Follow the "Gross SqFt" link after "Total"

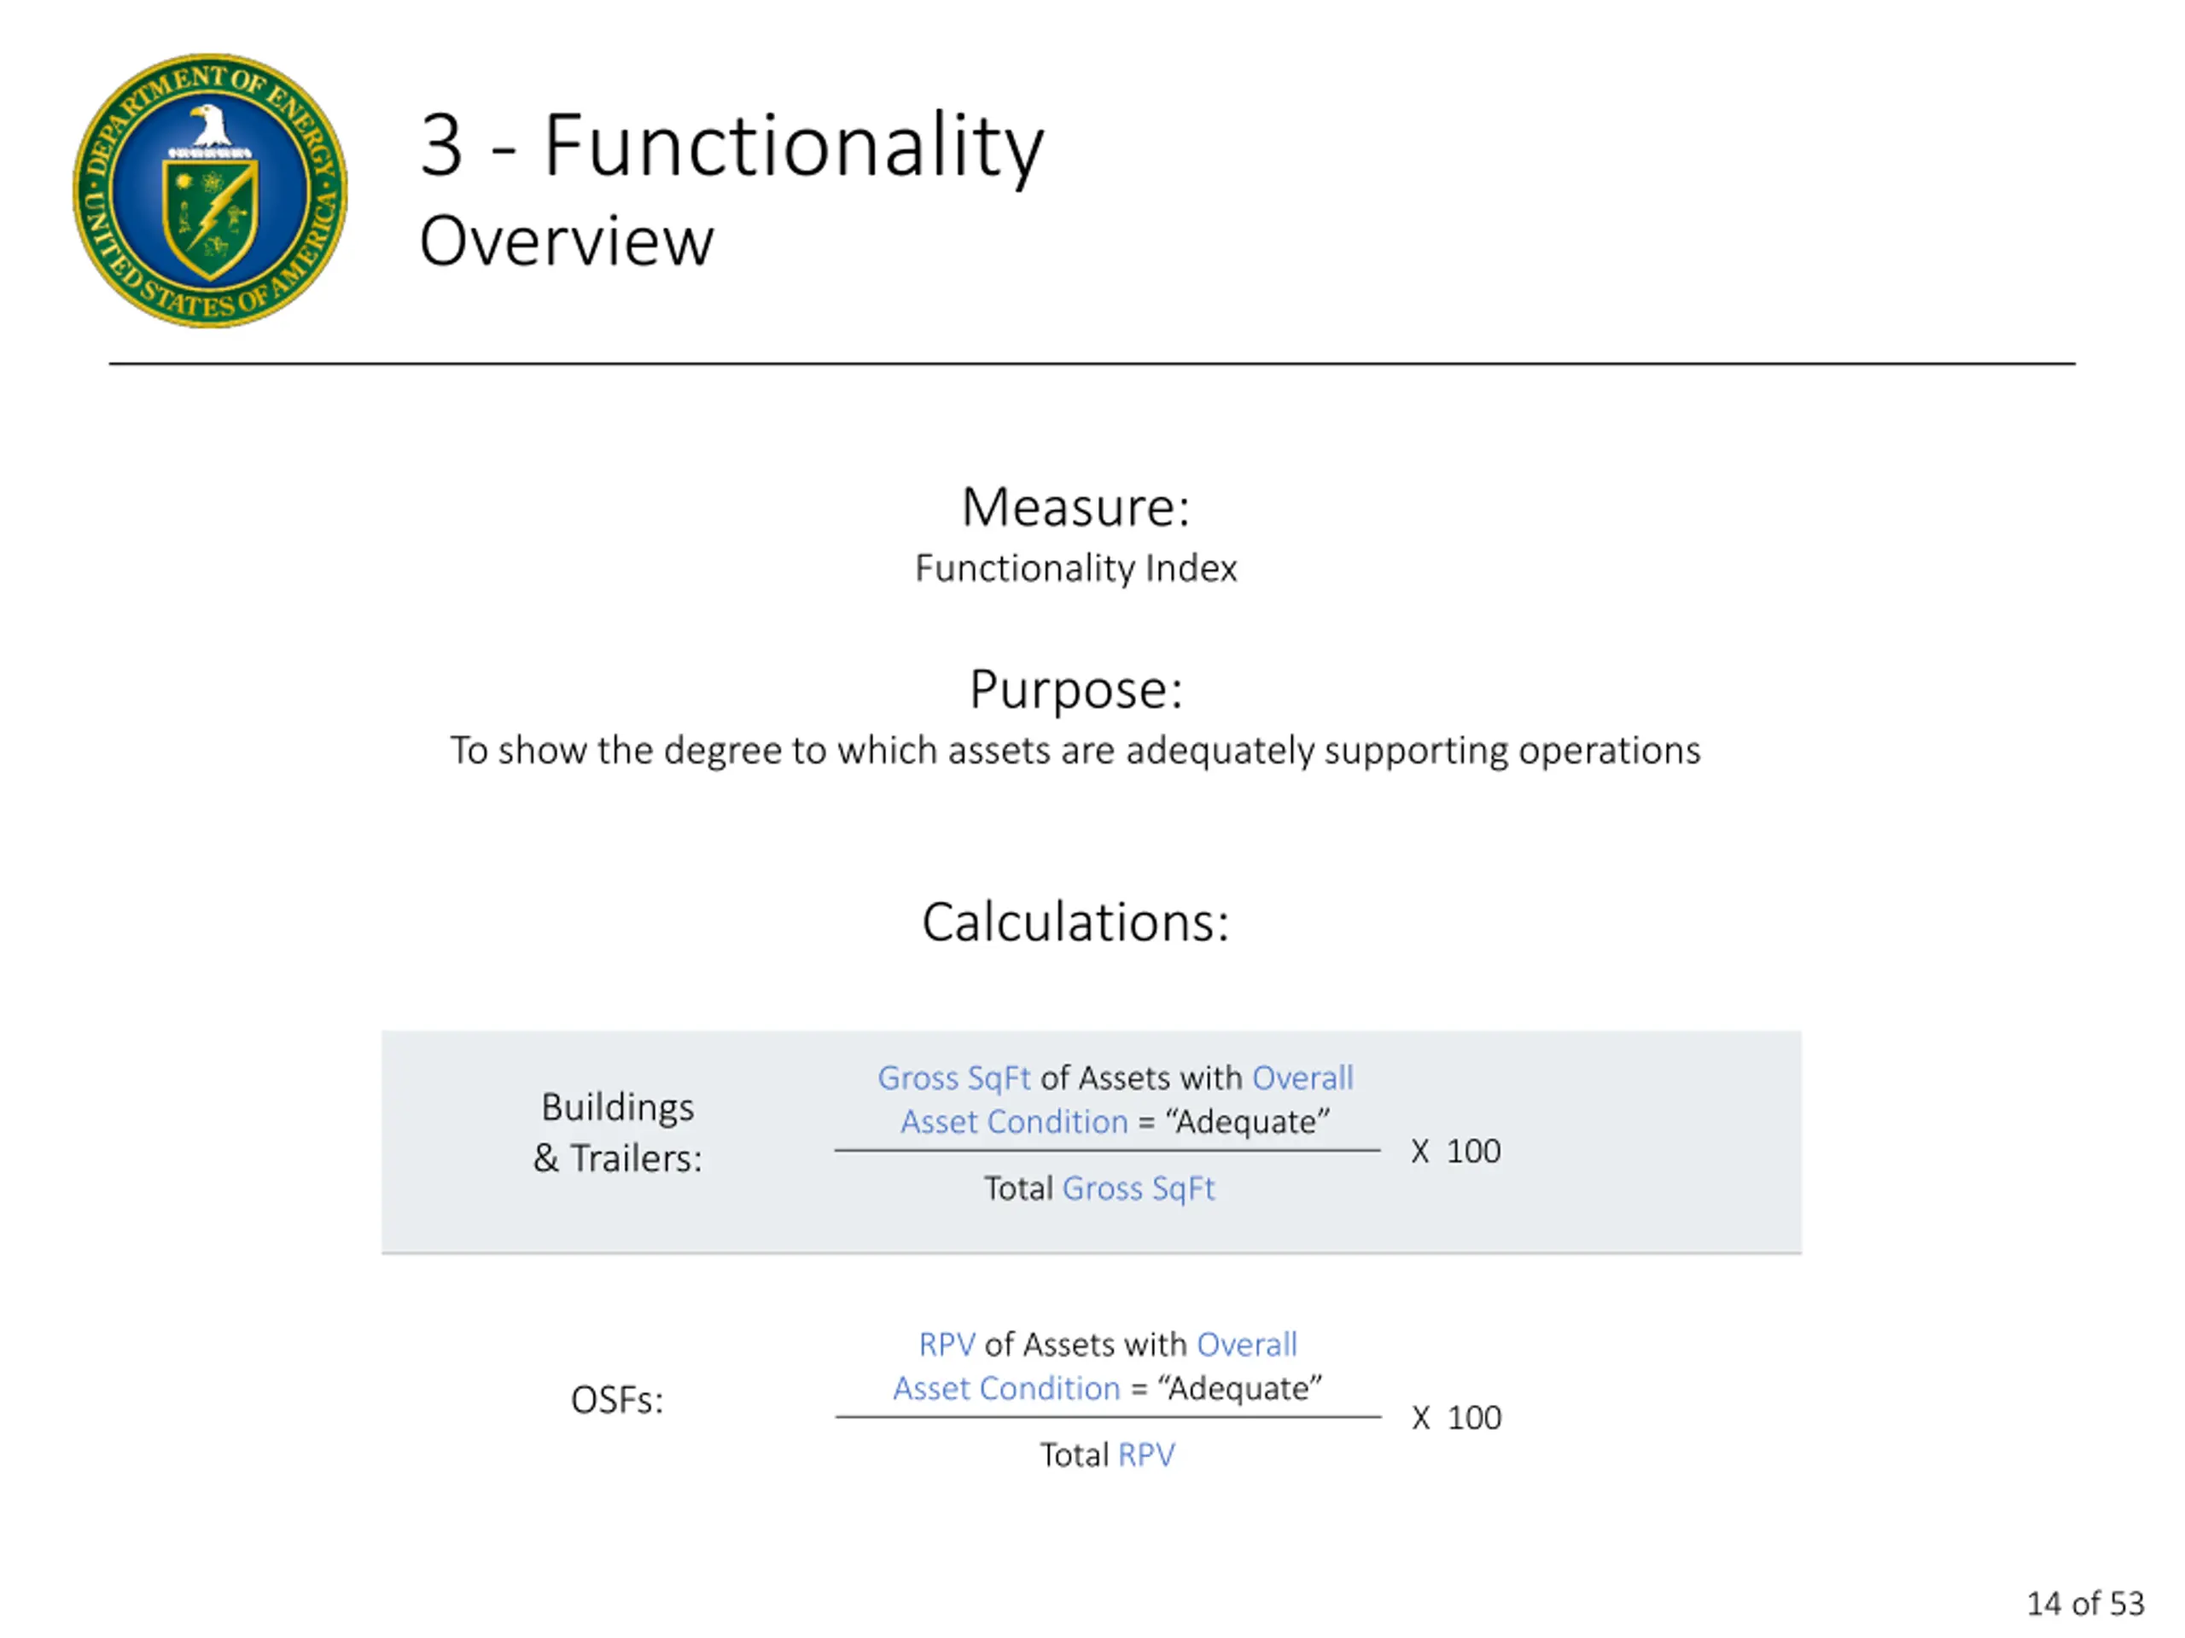[1138, 1188]
